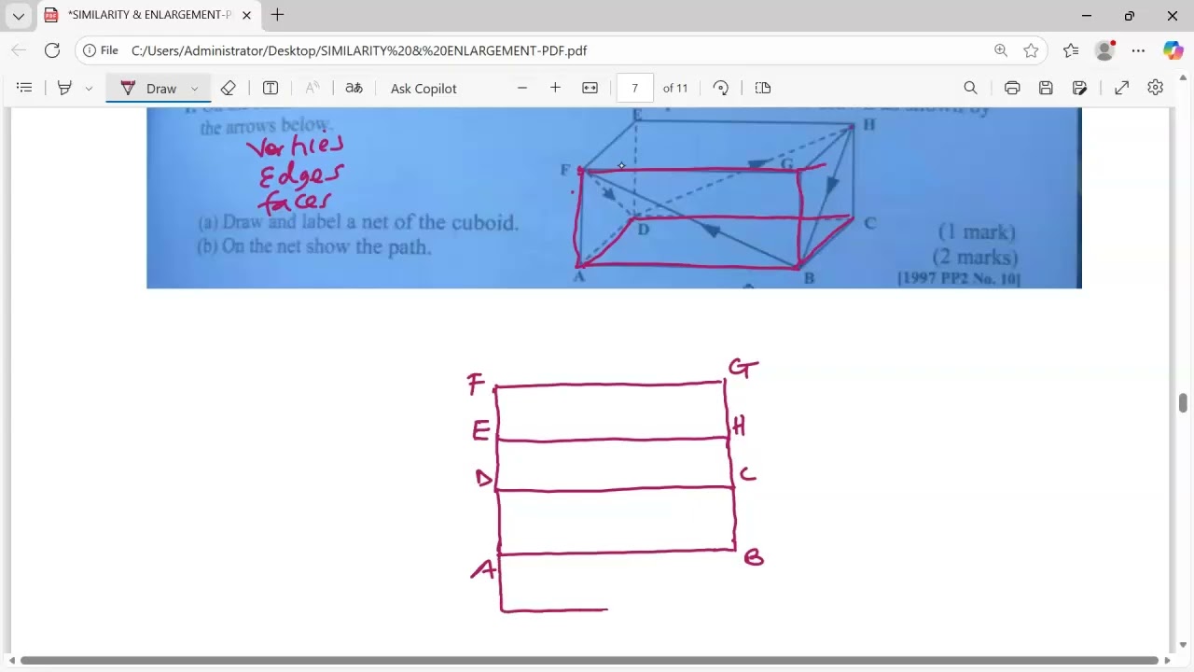Open Settings and more menu

1138,50
